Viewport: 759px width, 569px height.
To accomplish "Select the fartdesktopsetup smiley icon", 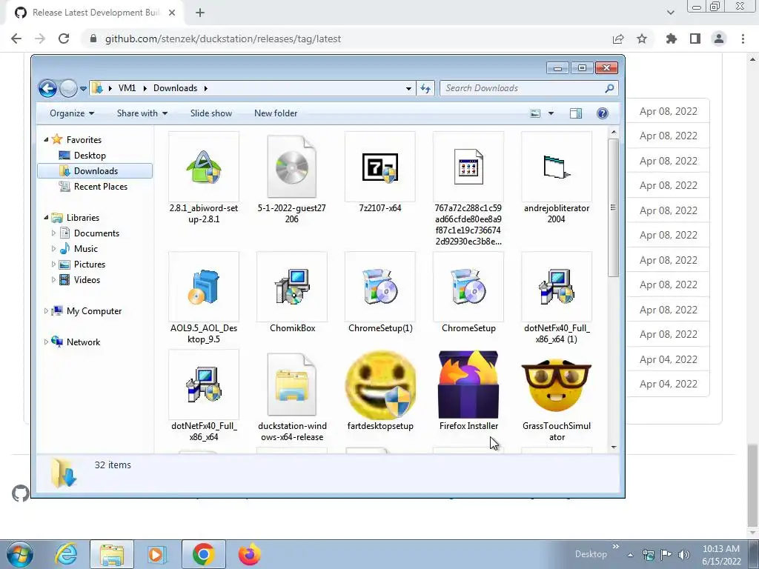I will coord(380,385).
